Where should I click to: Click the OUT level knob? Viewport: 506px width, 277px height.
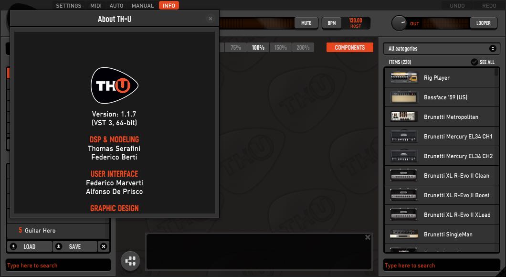(x=399, y=23)
